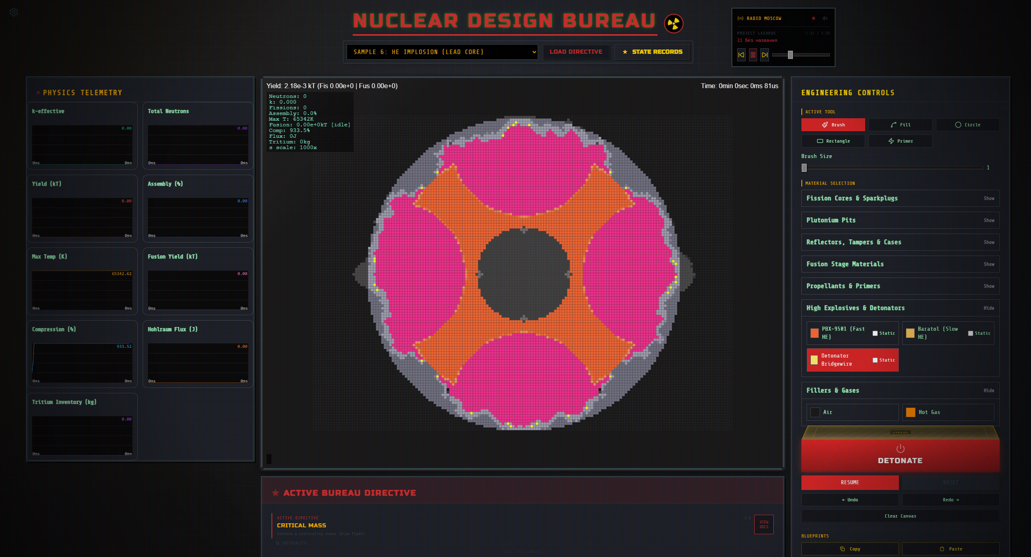Show the Plutonium Pits material category
This screenshot has height=557, width=1031.
coord(989,220)
